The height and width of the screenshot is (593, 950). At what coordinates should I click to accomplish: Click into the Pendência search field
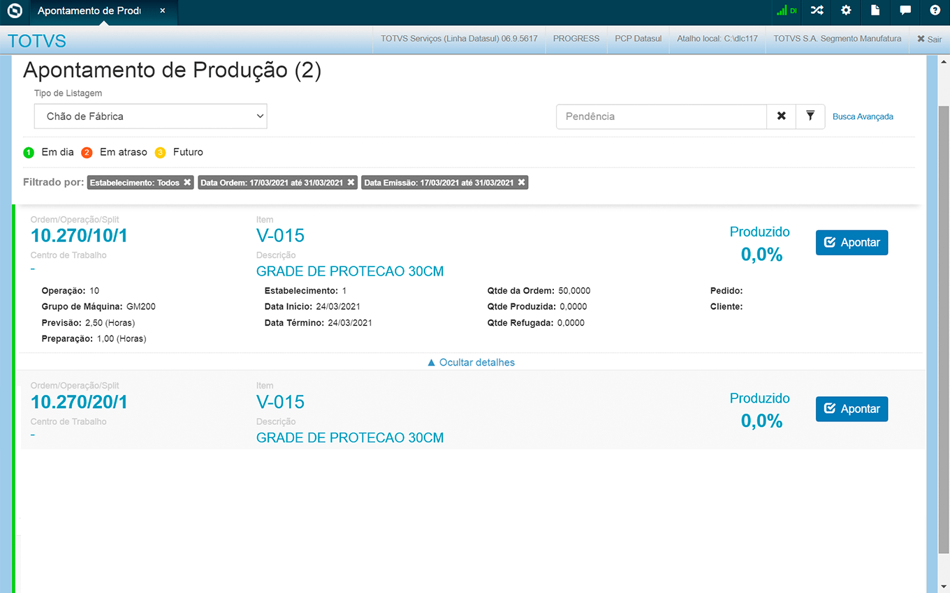click(x=661, y=117)
